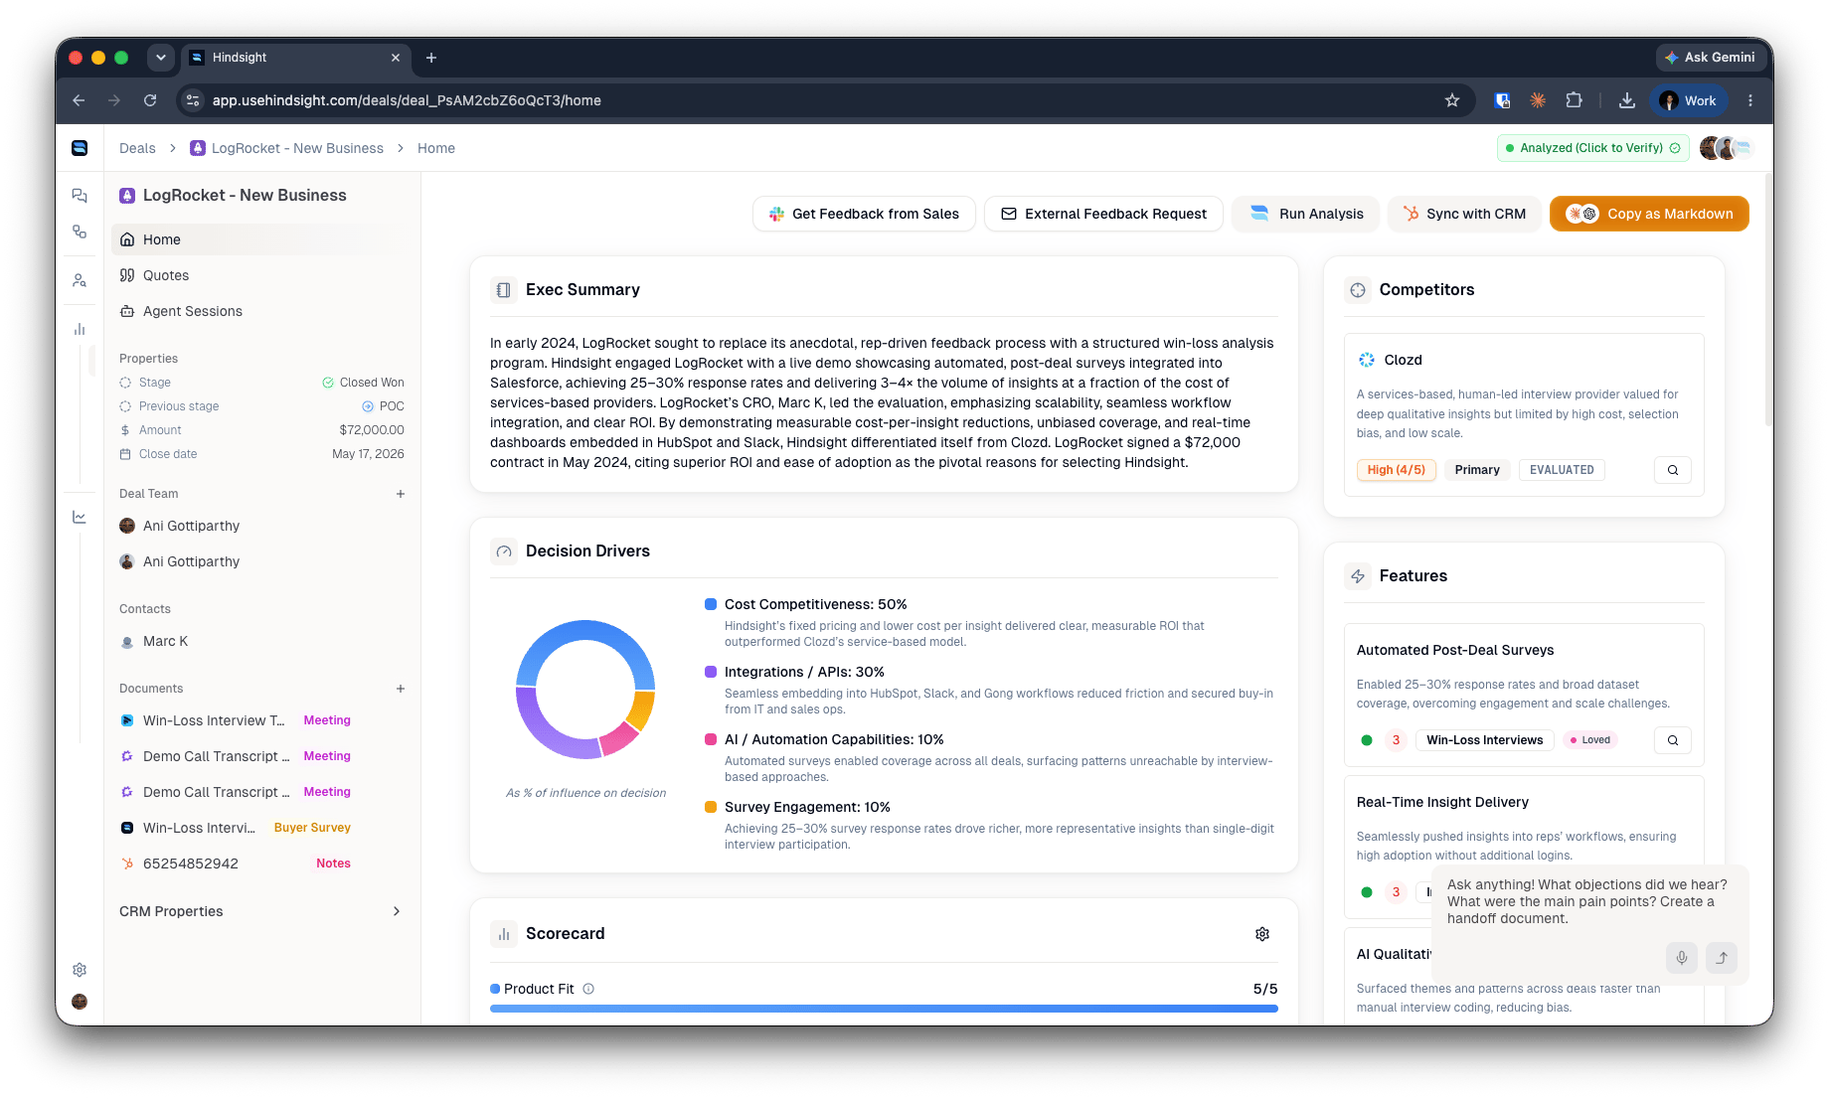Bookmark this page with the star icon

pyautogui.click(x=1452, y=100)
